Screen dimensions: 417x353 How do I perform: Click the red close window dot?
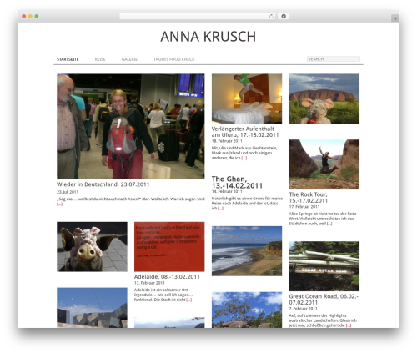(24, 17)
